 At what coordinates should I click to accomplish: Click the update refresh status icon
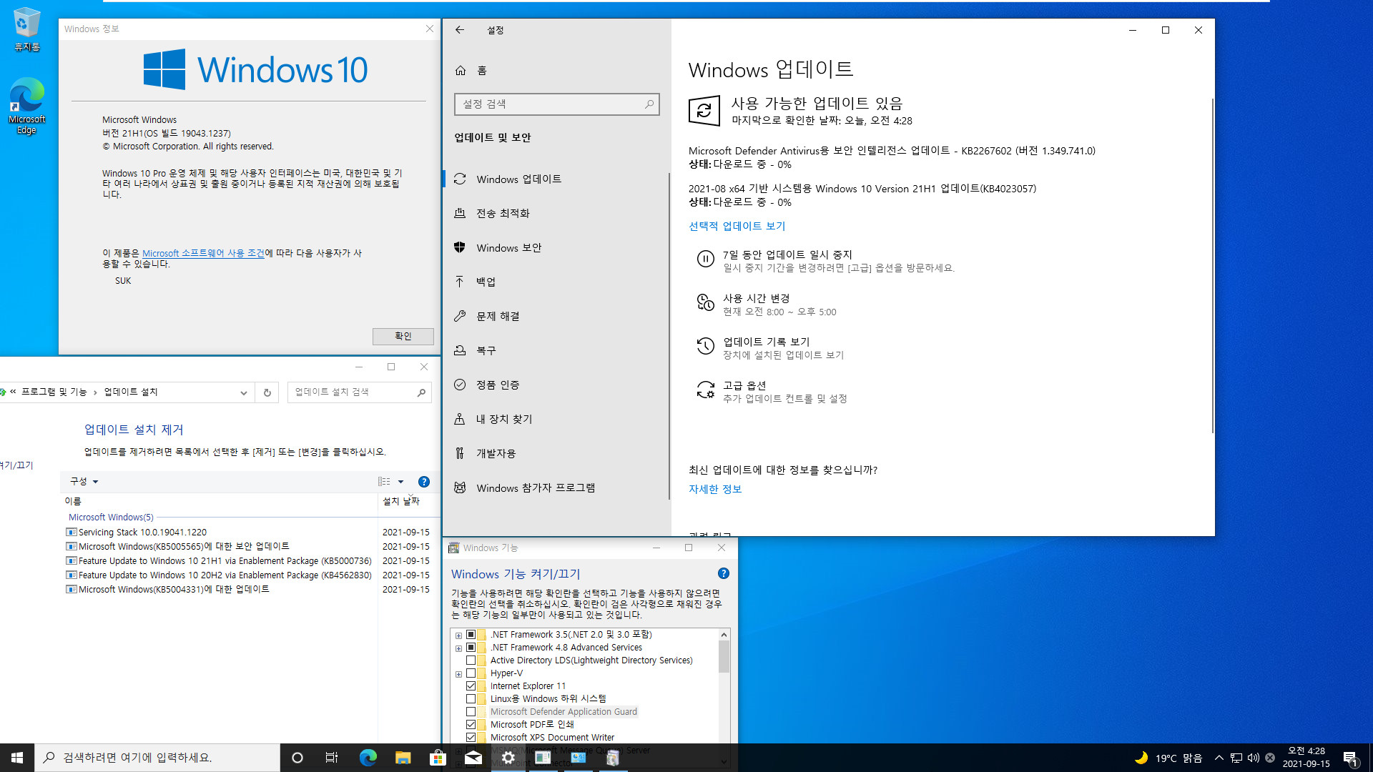(704, 111)
